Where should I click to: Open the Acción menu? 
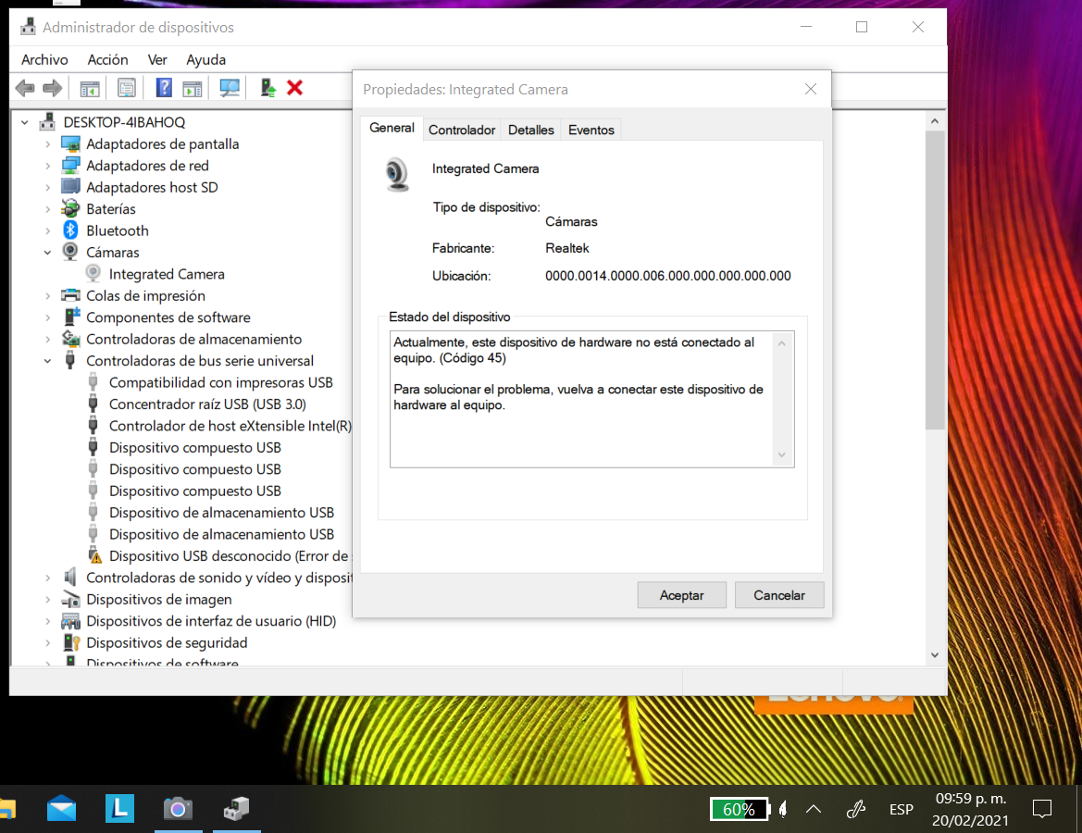click(x=107, y=59)
